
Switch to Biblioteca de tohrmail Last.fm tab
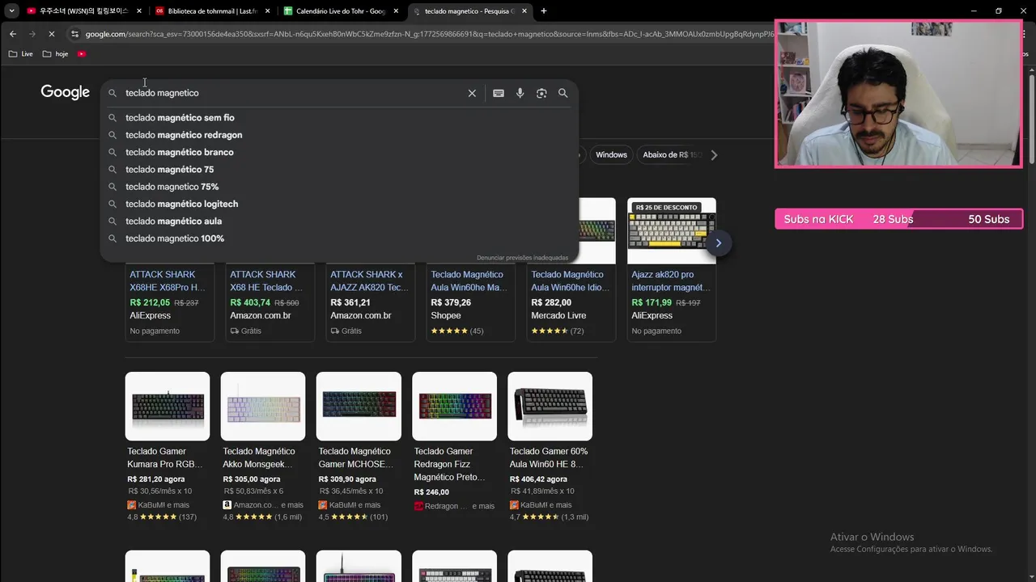tap(213, 11)
